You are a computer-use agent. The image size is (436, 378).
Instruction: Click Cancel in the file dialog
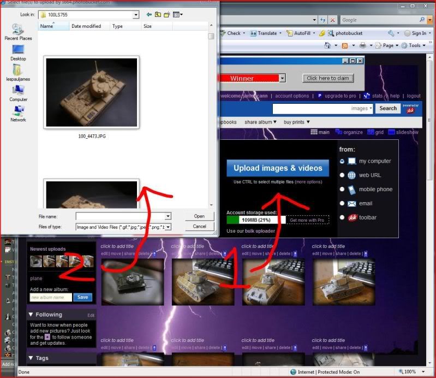(199, 226)
